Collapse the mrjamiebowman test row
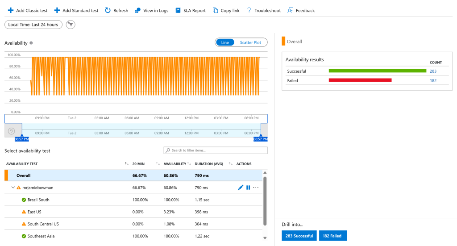 pyautogui.click(x=13, y=188)
